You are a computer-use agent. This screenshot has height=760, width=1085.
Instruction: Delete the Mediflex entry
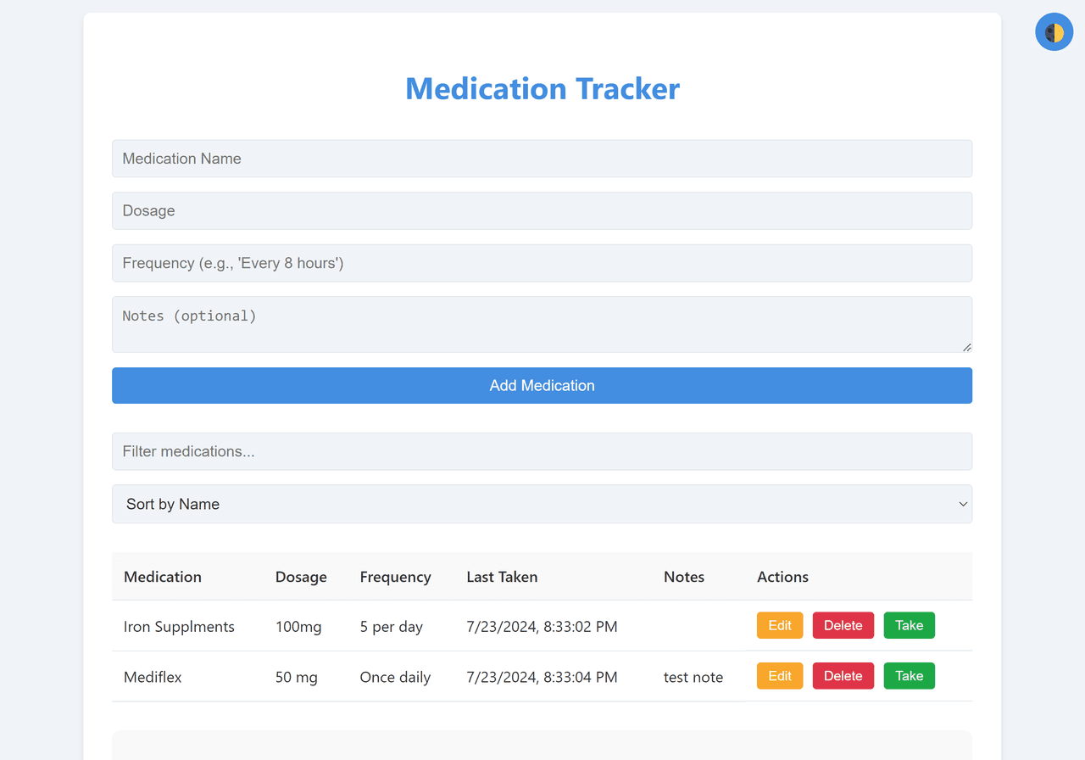(843, 676)
